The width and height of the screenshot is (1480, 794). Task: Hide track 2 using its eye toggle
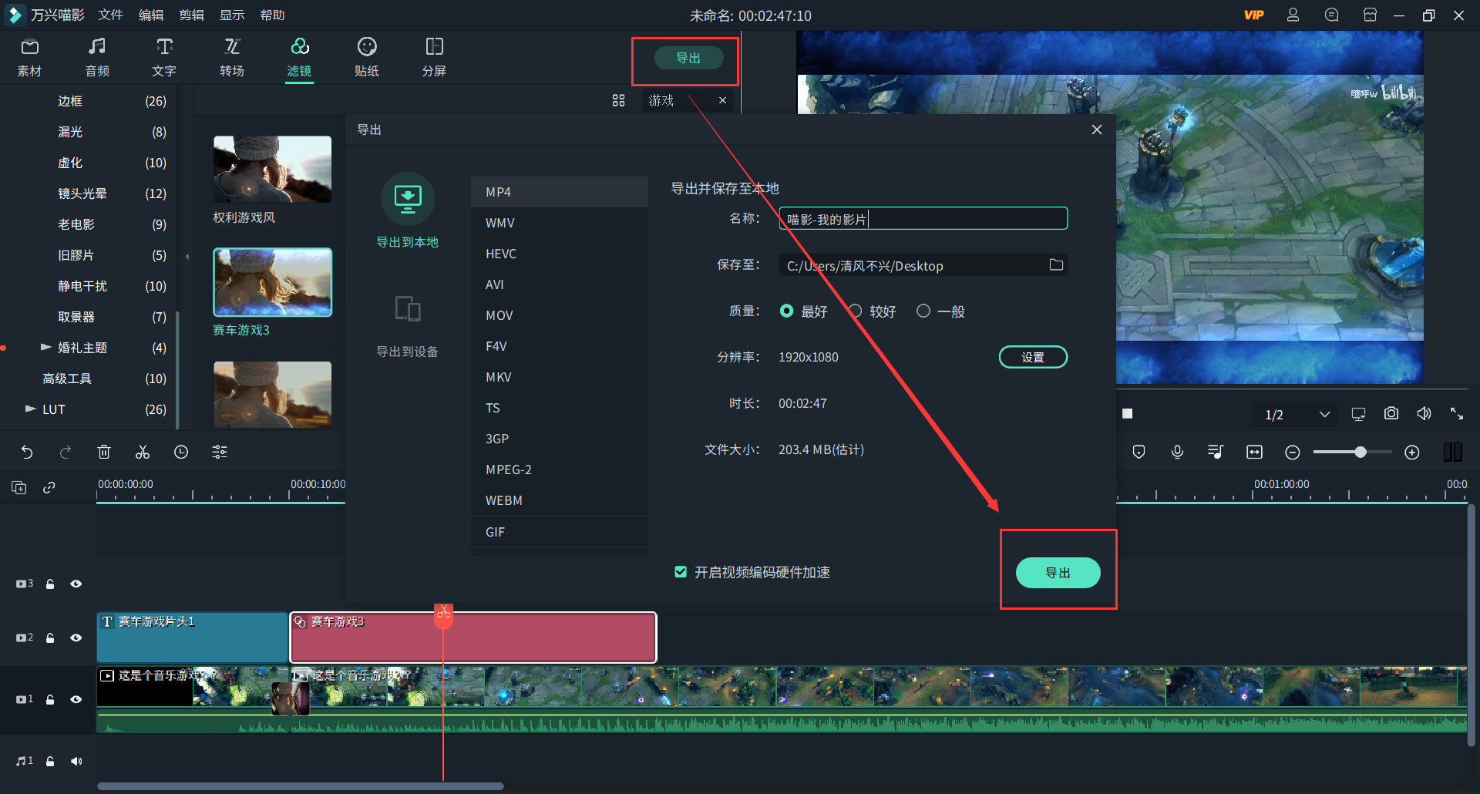(76, 638)
